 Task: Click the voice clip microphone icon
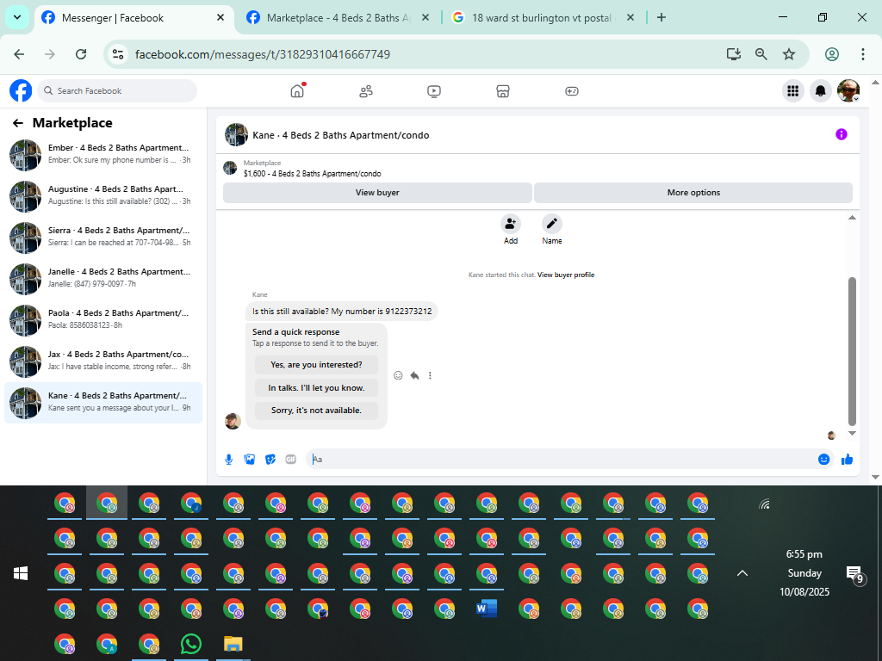229,460
